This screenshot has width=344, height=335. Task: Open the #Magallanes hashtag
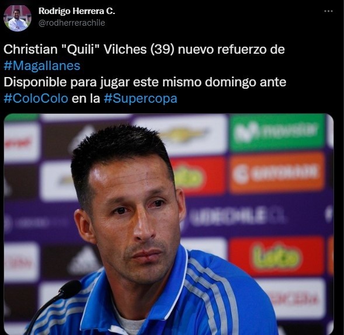pos(42,66)
